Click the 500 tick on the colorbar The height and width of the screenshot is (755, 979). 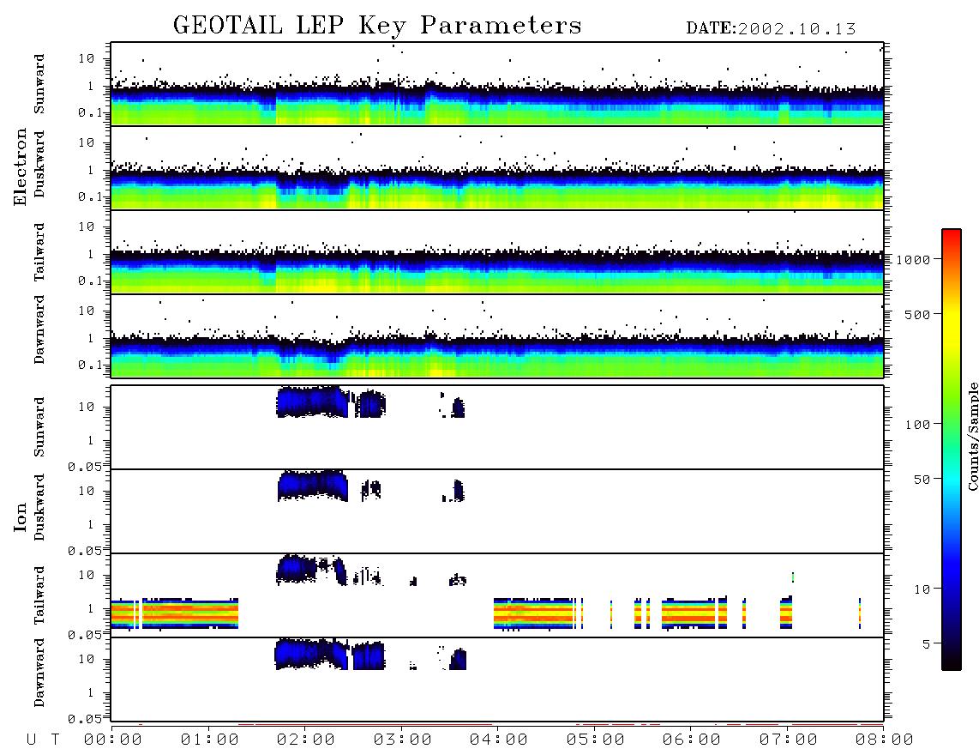click(917, 314)
